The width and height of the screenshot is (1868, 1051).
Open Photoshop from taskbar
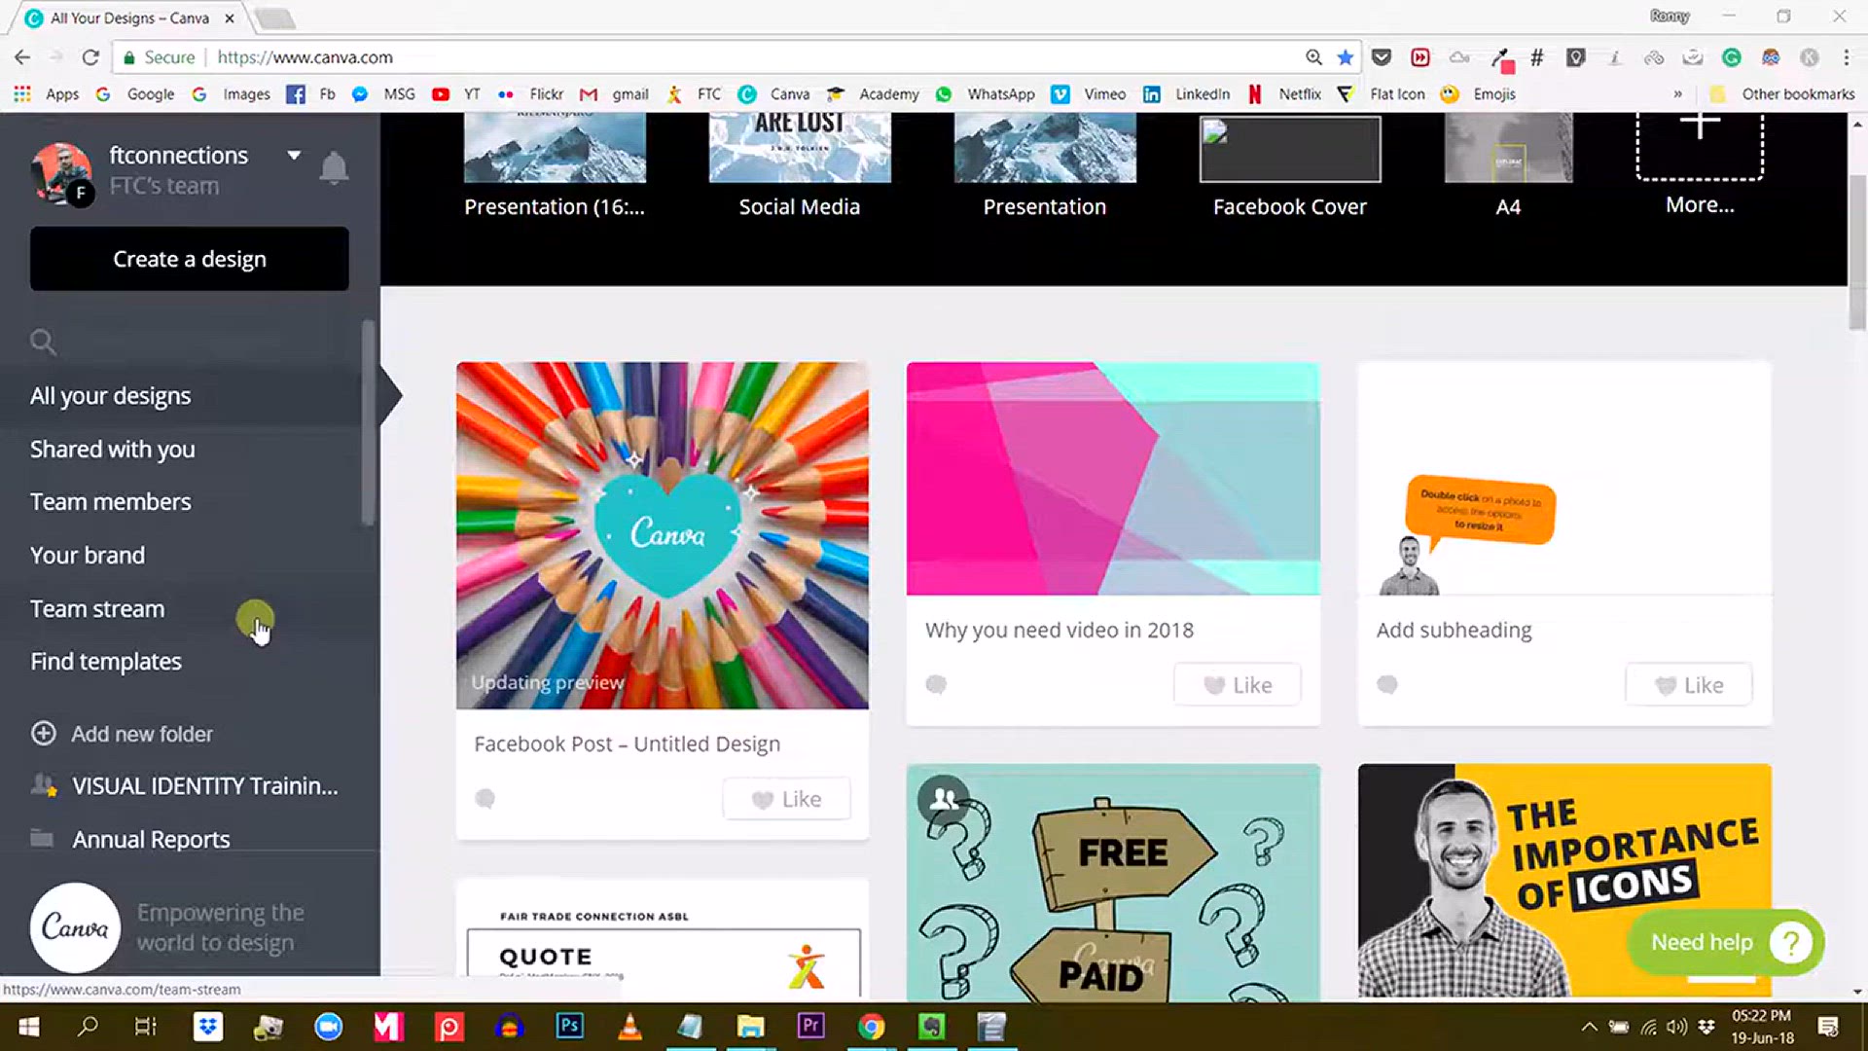[570, 1027]
